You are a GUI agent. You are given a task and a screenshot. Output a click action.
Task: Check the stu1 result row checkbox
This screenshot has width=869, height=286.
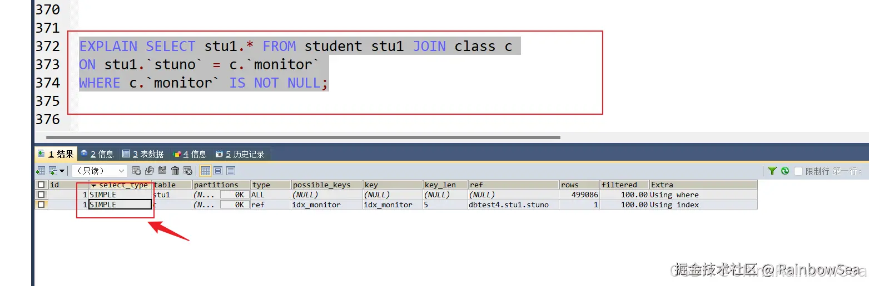coord(41,195)
